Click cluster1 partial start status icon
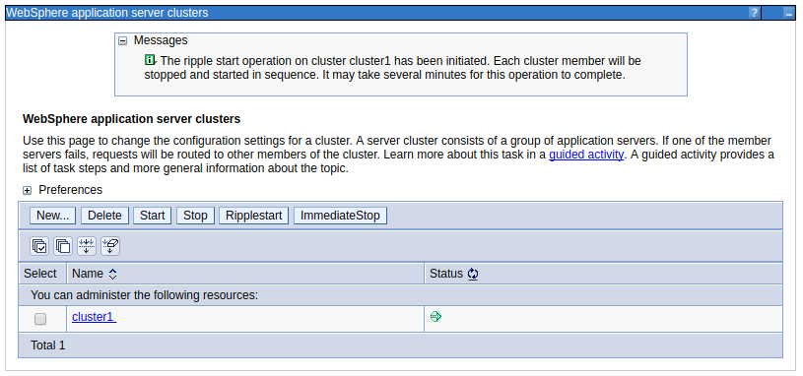The width and height of the screenshot is (803, 376). pos(435,317)
